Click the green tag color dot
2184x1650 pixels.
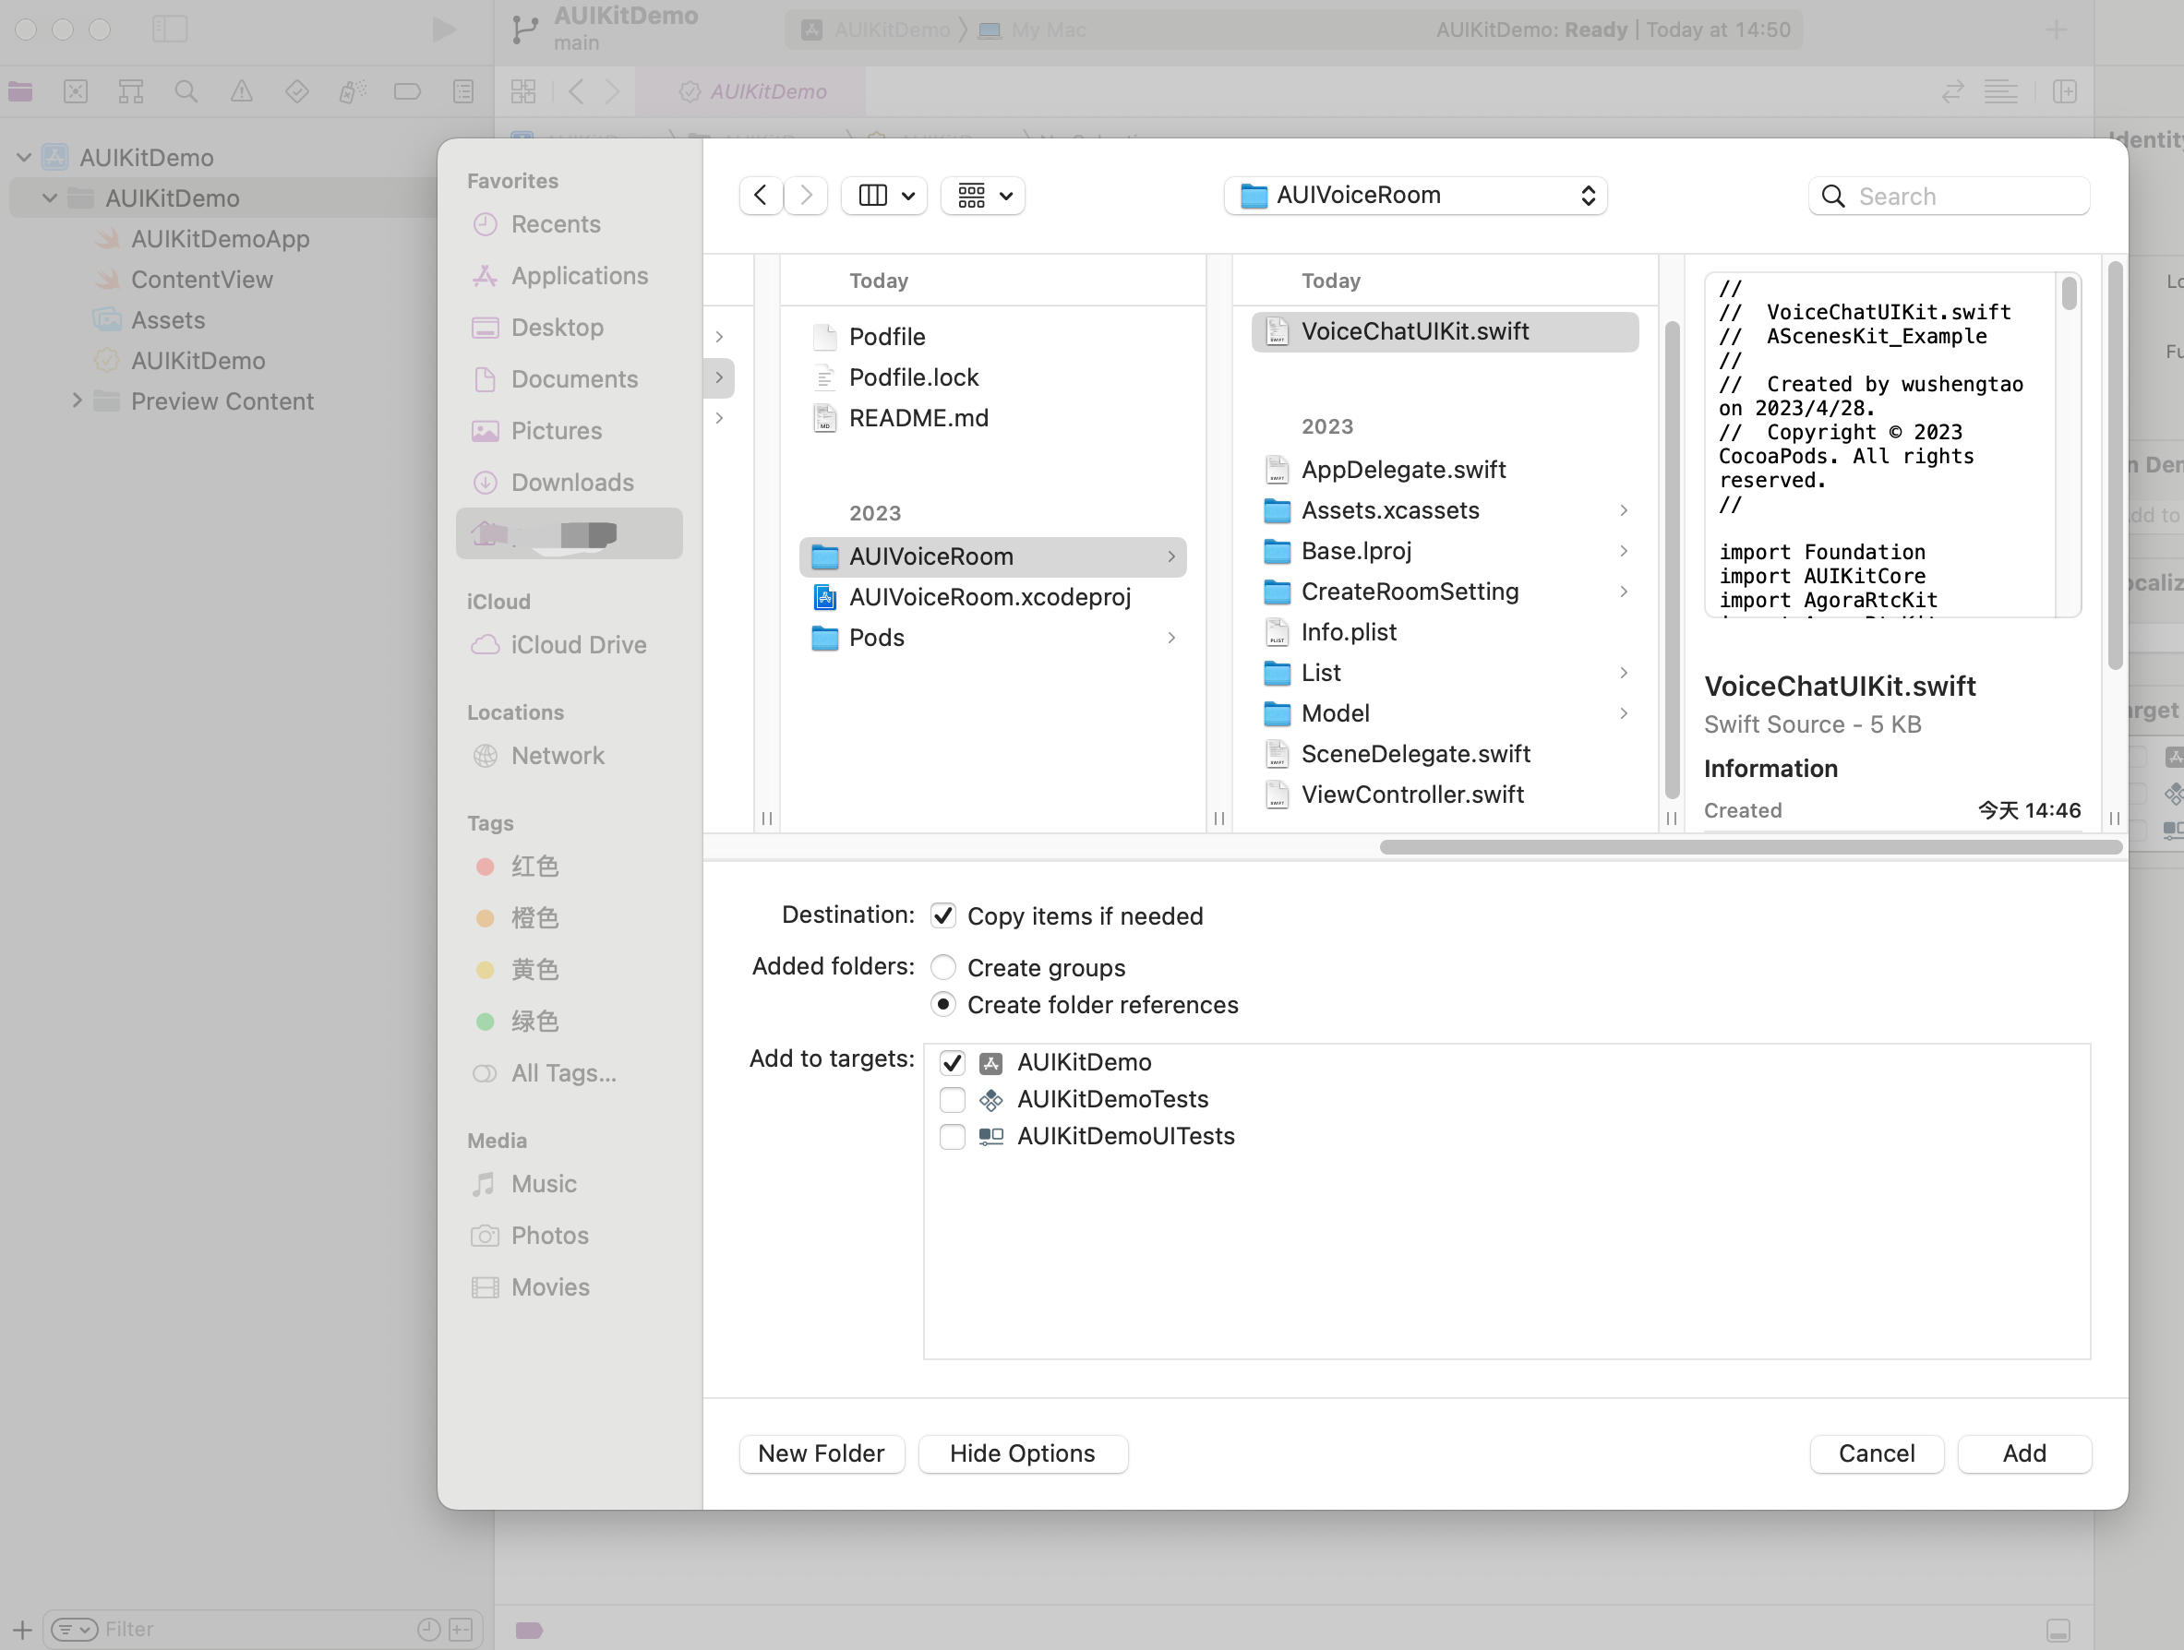click(485, 1021)
